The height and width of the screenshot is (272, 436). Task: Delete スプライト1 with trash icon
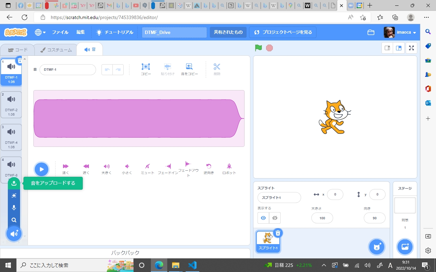[x=278, y=233]
